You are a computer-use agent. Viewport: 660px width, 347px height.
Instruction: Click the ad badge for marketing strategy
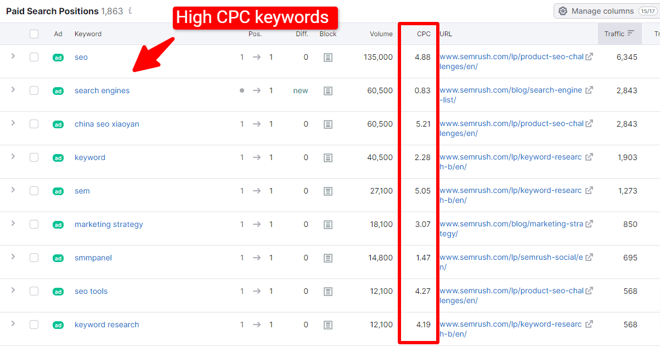(58, 225)
